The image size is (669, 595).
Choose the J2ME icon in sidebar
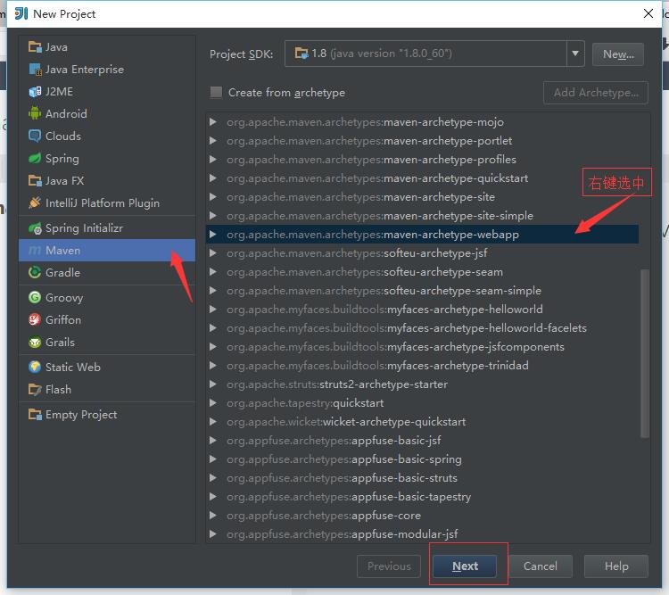[x=35, y=92]
